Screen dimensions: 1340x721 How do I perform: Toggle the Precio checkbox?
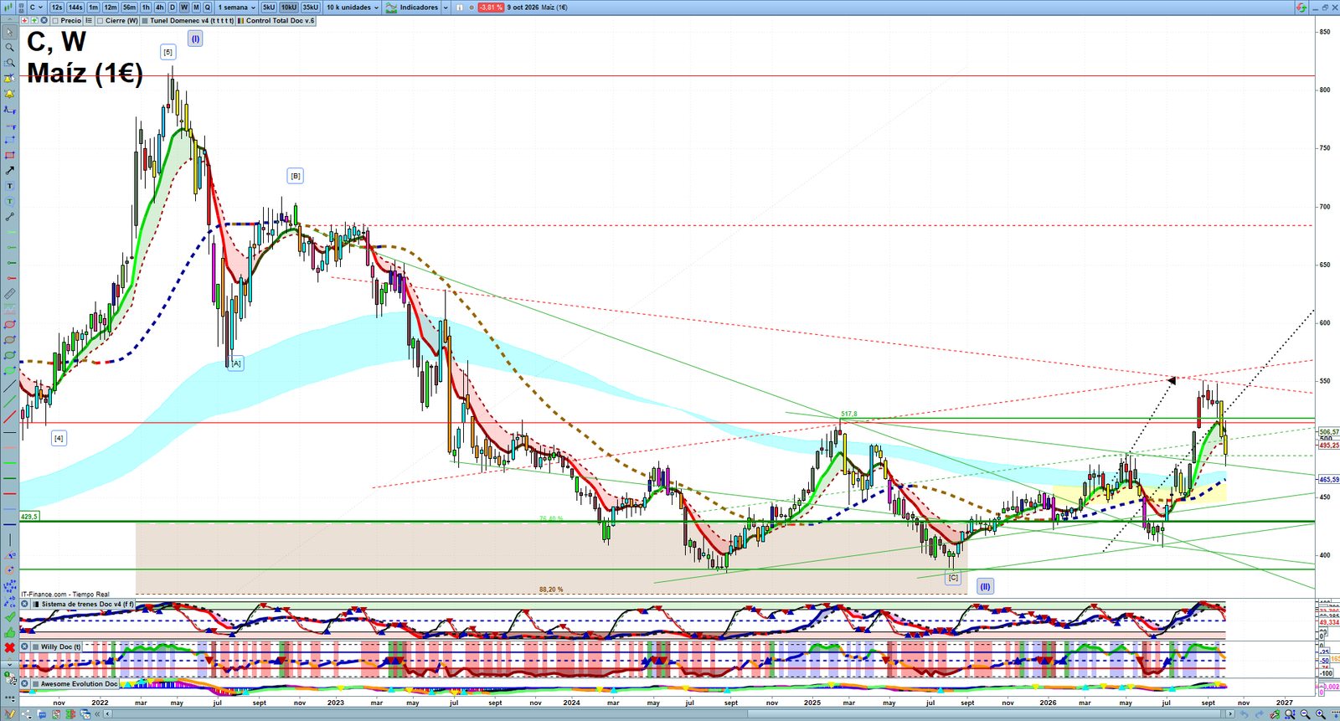coord(55,21)
